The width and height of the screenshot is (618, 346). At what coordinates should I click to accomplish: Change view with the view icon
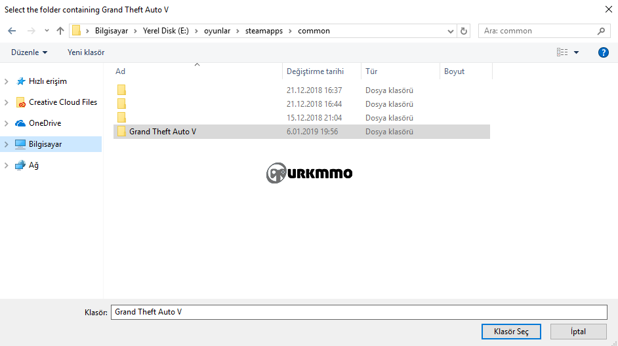click(x=562, y=52)
